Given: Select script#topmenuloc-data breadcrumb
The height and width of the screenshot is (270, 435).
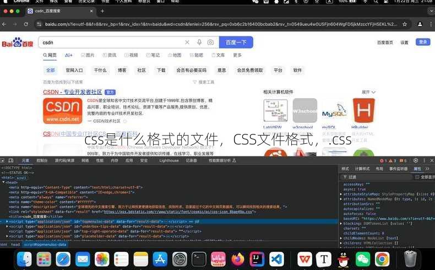Looking at the screenshot, I should (x=45, y=245).
